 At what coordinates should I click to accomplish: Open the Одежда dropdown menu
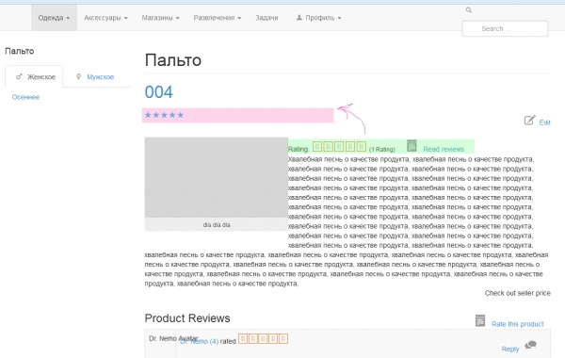54,18
